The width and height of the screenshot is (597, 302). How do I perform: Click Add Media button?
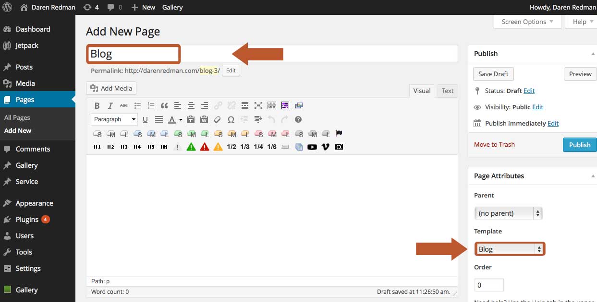tap(111, 88)
